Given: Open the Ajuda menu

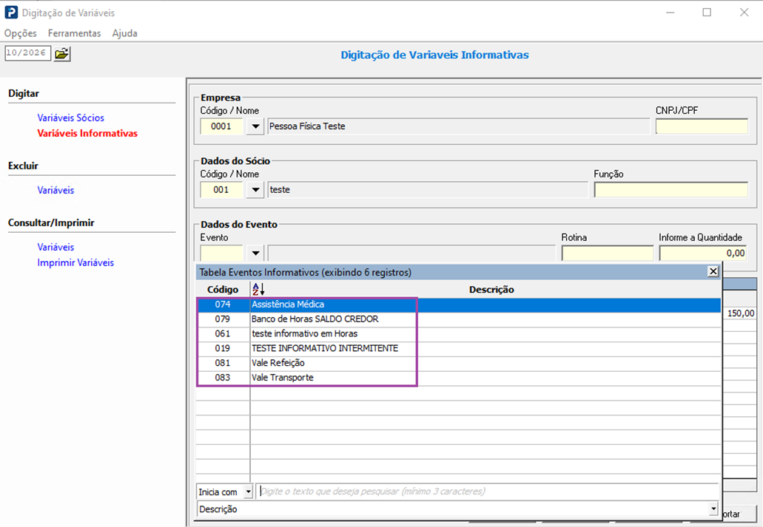Looking at the screenshot, I should 124,33.
